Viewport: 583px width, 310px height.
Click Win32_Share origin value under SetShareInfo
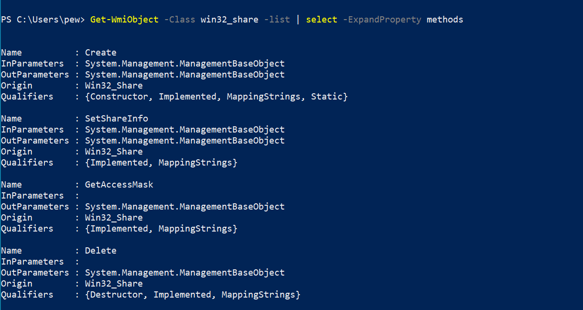[x=114, y=152]
